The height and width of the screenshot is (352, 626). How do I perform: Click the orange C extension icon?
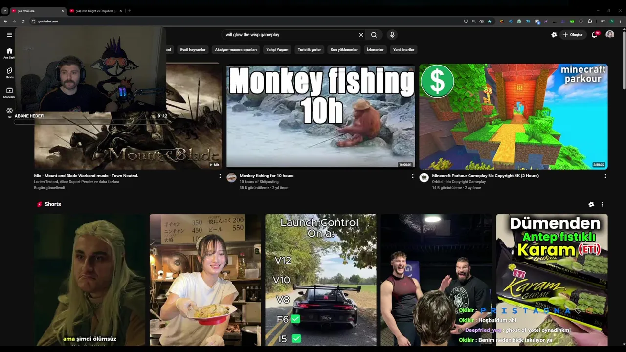click(501, 21)
